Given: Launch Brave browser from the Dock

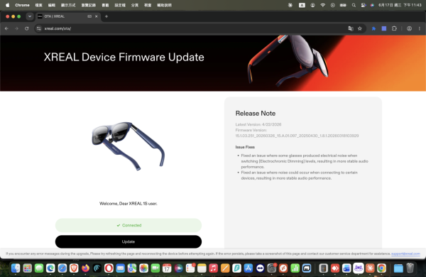Looking at the screenshot, I should click(74, 268).
